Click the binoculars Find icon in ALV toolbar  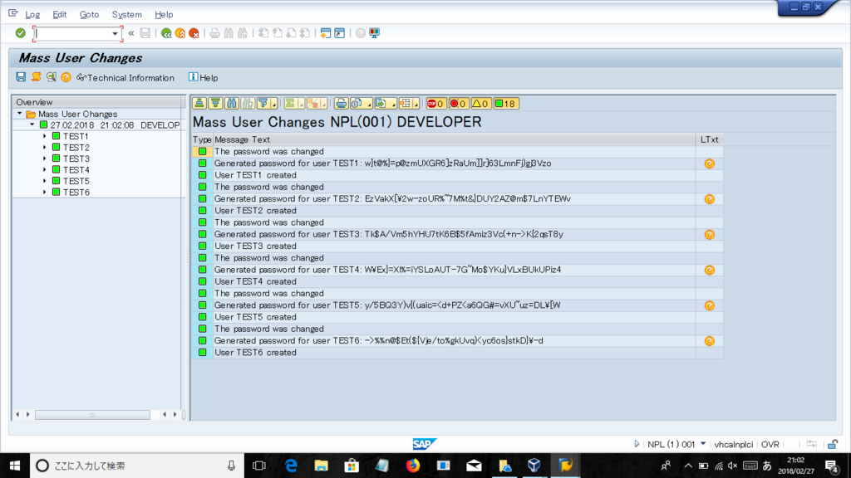coord(232,103)
